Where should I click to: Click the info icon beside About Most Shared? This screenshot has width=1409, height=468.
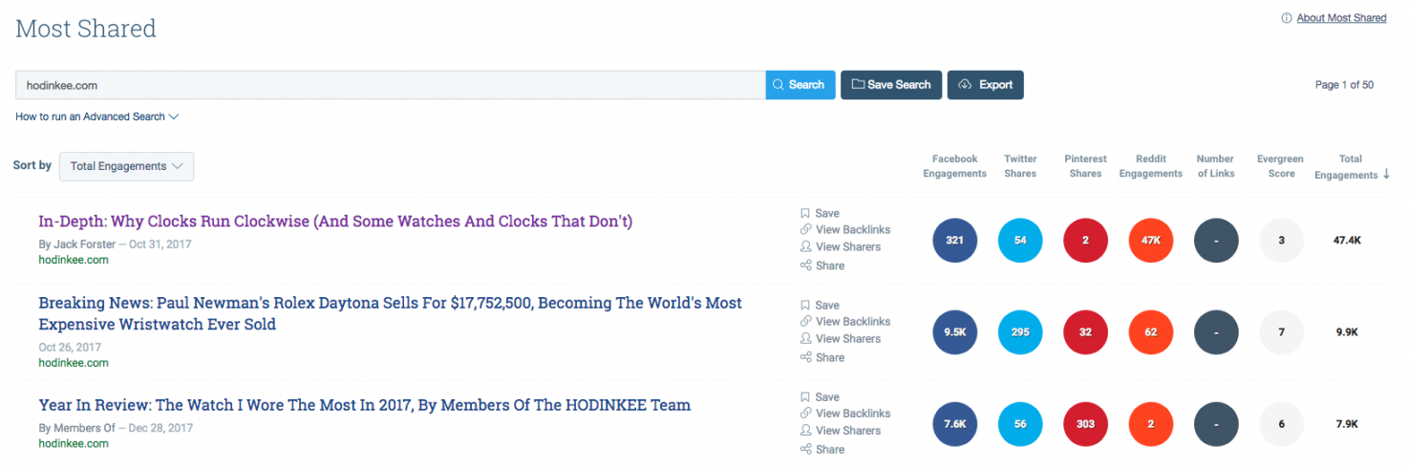(1286, 18)
